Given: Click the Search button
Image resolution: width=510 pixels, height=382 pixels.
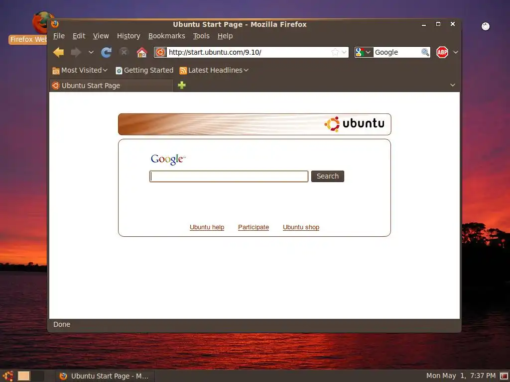Looking at the screenshot, I should [328, 176].
